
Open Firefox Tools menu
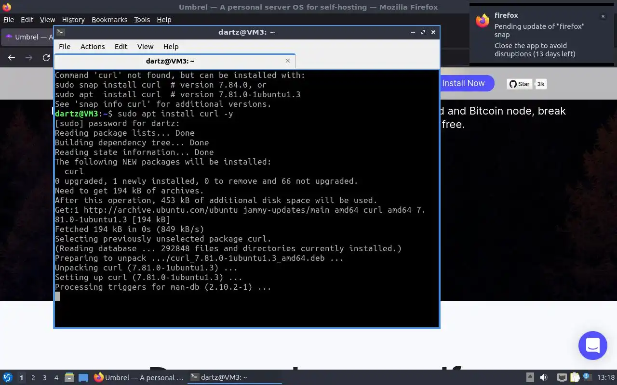(x=142, y=20)
